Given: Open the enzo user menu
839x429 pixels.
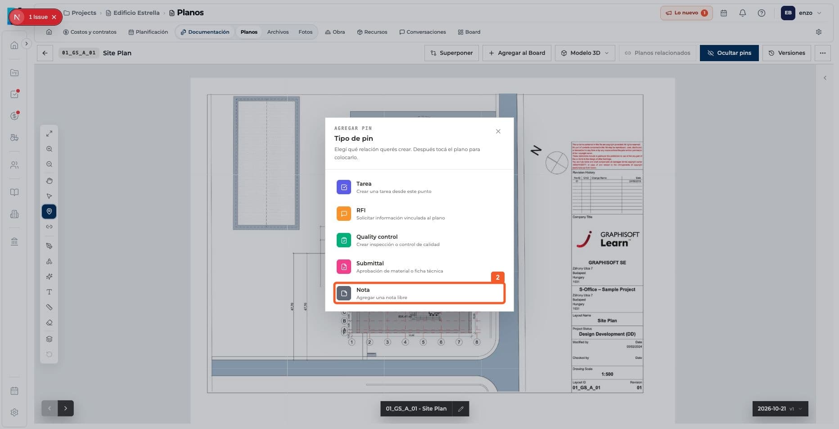Looking at the screenshot, I should (x=802, y=13).
